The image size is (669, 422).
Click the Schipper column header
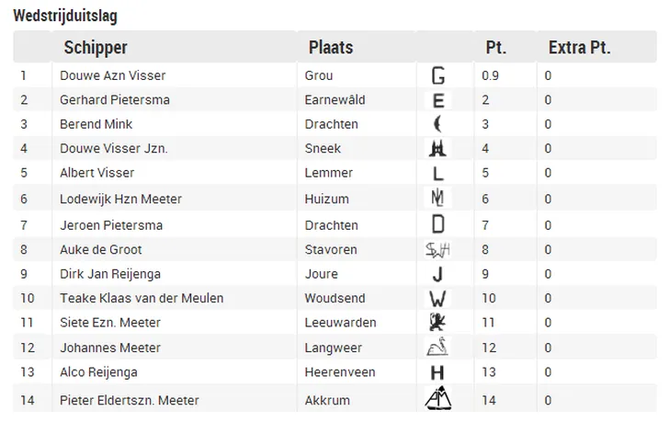[x=96, y=48]
